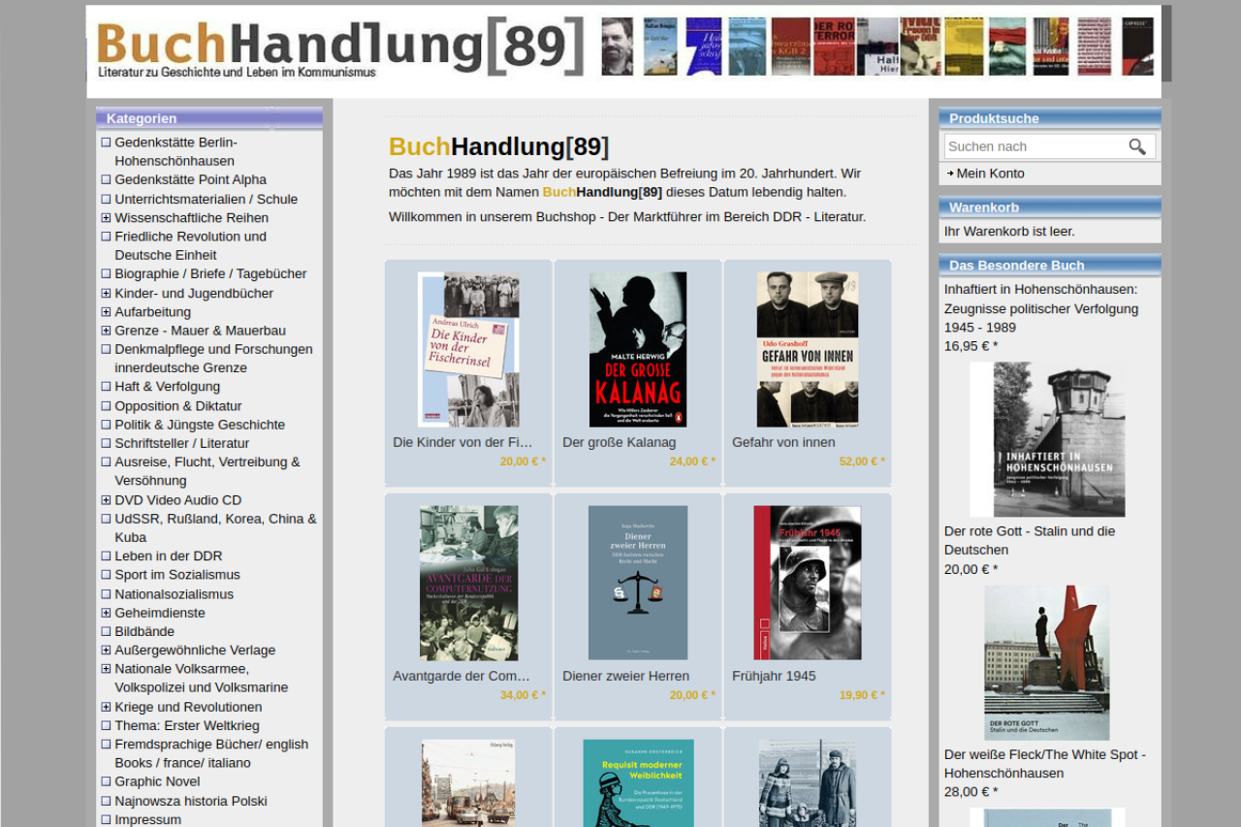Expand the Kriege und Revolutionen category

(106, 707)
